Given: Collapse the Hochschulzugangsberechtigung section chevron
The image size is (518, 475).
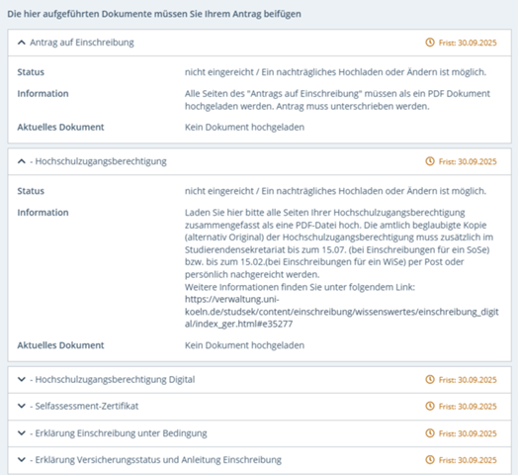Looking at the screenshot, I should pyautogui.click(x=22, y=161).
